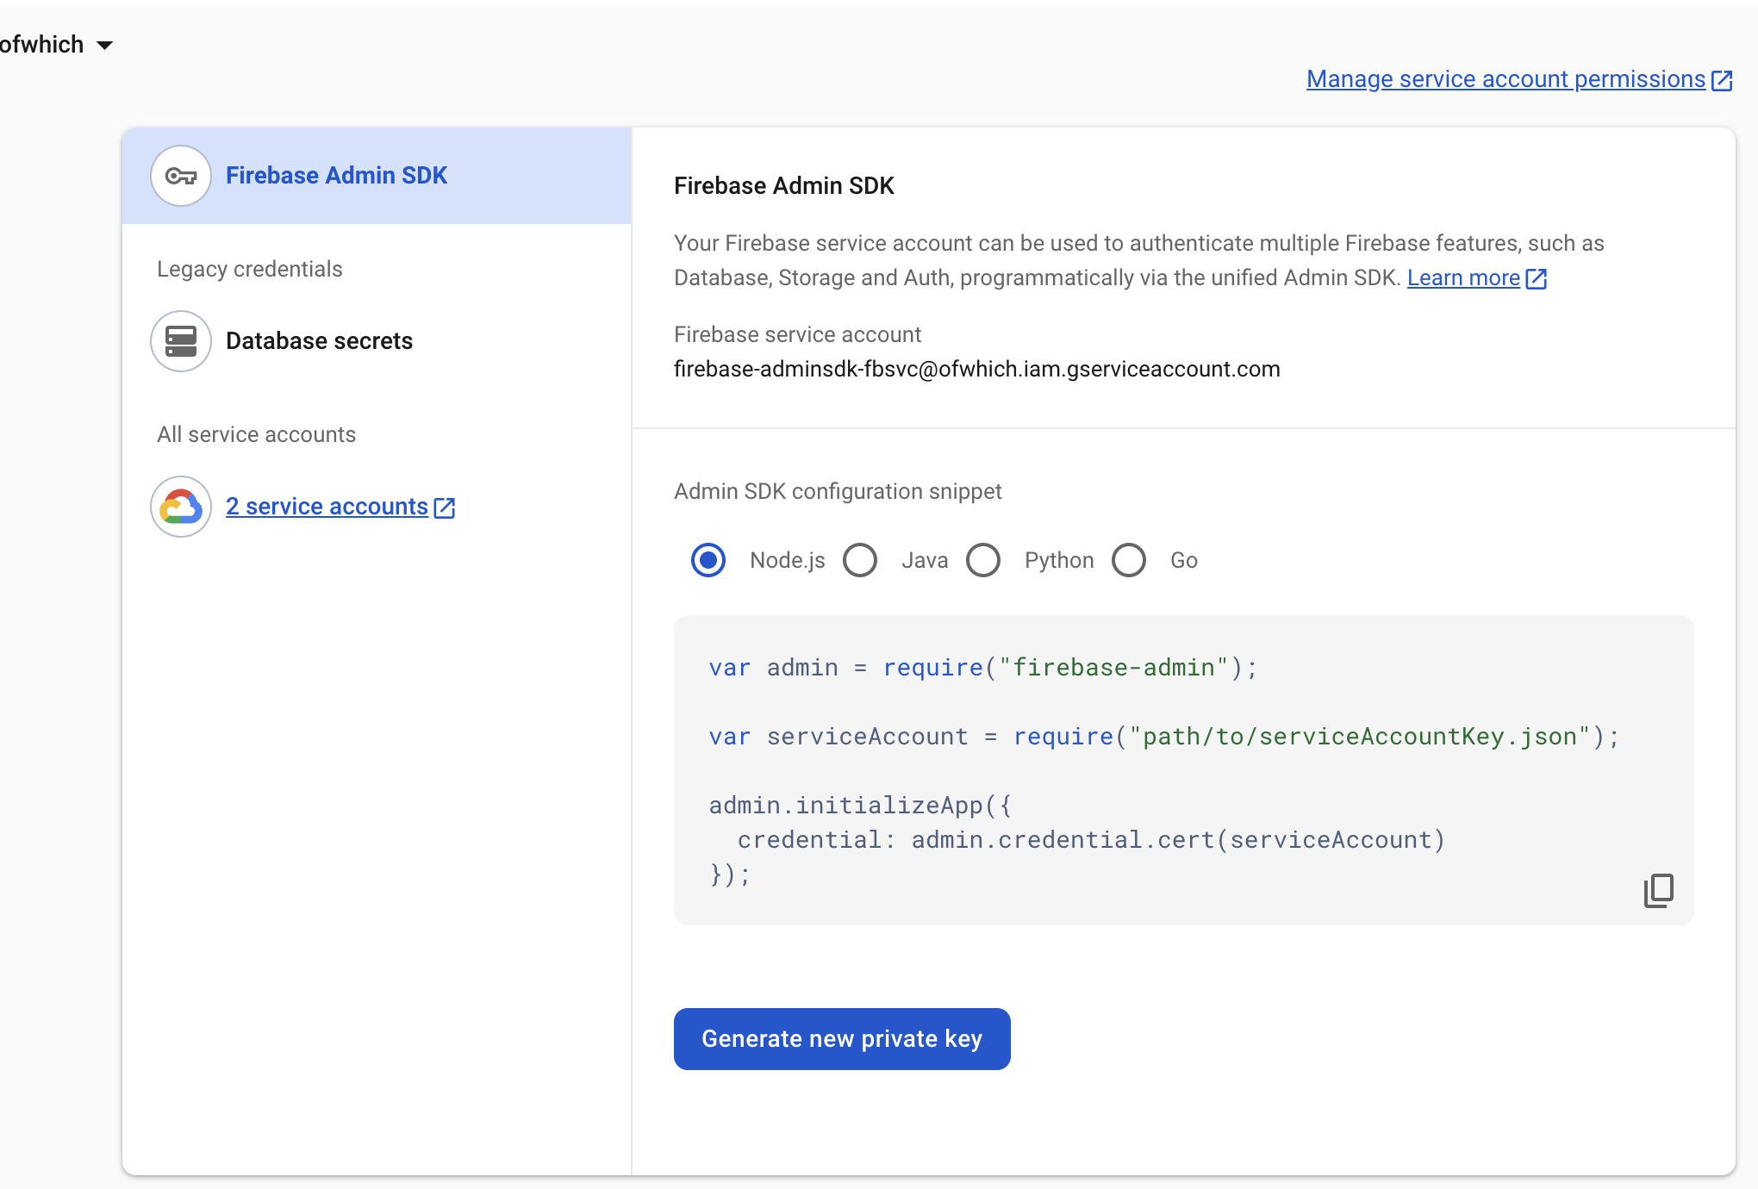Switch to the Firebase Admin SDK tab
Viewport: 1758px width, 1189px height.
(x=377, y=176)
